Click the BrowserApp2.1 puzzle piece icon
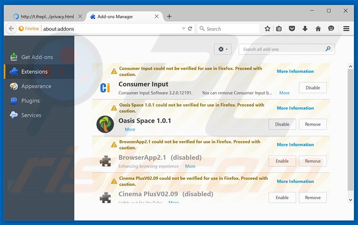 pyautogui.click(x=105, y=161)
